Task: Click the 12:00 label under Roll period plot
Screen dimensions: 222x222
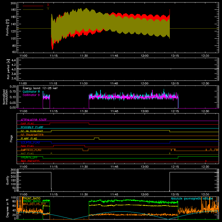Action: pos(145,84)
